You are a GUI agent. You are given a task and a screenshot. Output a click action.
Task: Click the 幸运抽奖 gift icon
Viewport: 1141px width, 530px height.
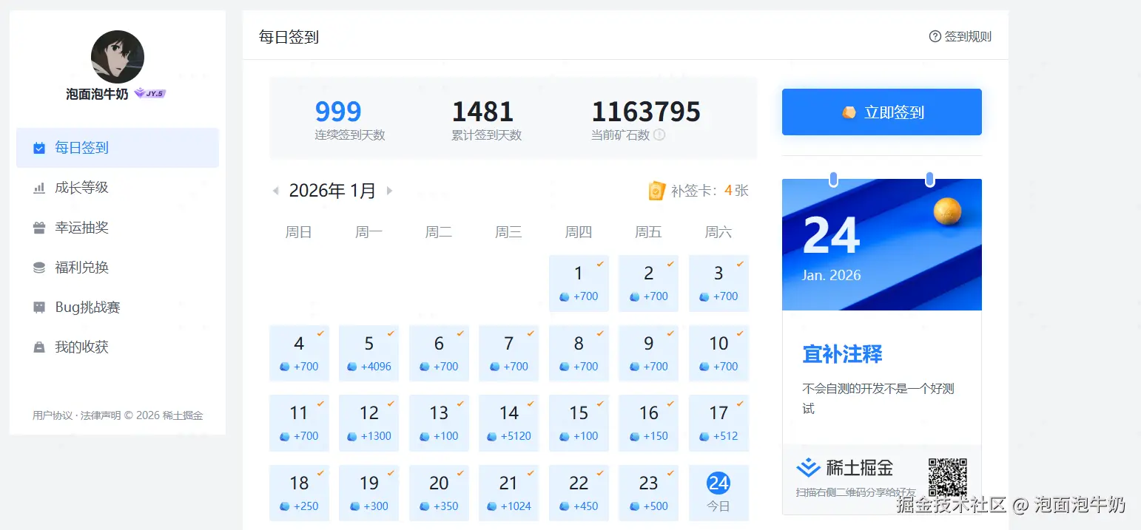point(39,228)
